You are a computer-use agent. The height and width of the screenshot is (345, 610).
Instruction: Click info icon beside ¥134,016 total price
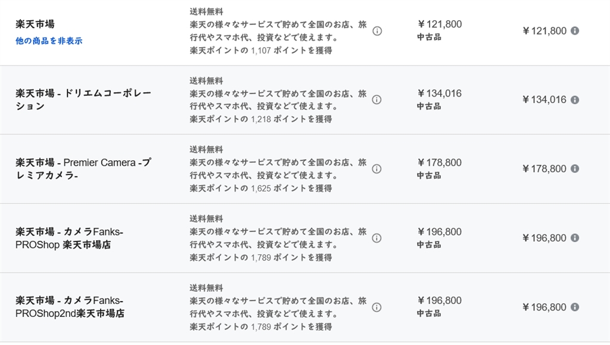coord(575,100)
